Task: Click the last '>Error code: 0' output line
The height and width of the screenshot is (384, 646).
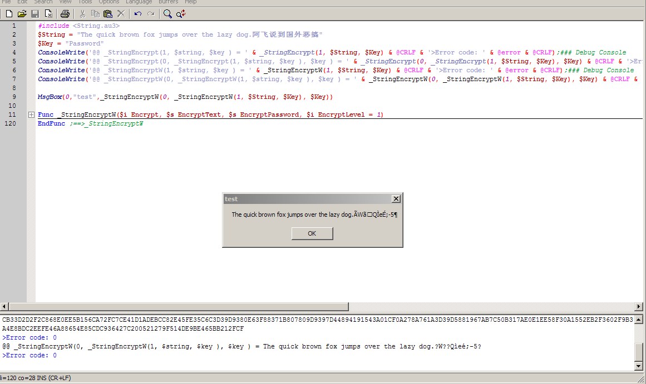Action: click(x=29, y=355)
